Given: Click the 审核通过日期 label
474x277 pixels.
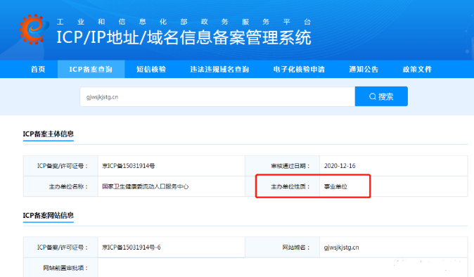Looking at the screenshot, I should [x=290, y=166].
